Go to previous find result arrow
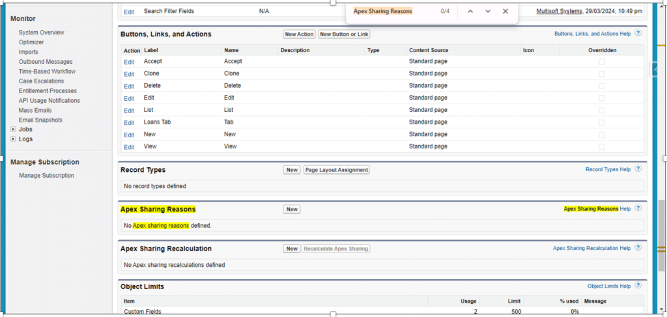This screenshot has height=317, width=667. click(x=470, y=12)
